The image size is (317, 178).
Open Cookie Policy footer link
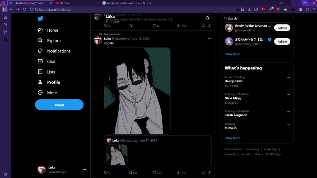[271, 149]
